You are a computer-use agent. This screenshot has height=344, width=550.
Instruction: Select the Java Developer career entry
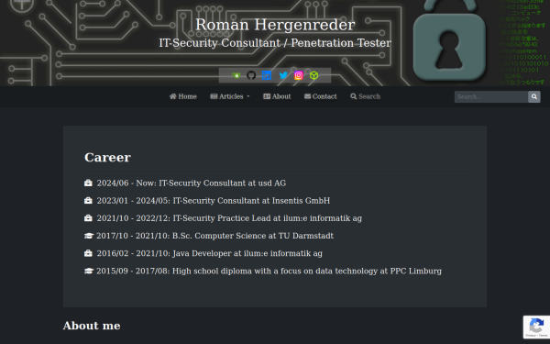pyautogui.click(x=203, y=253)
